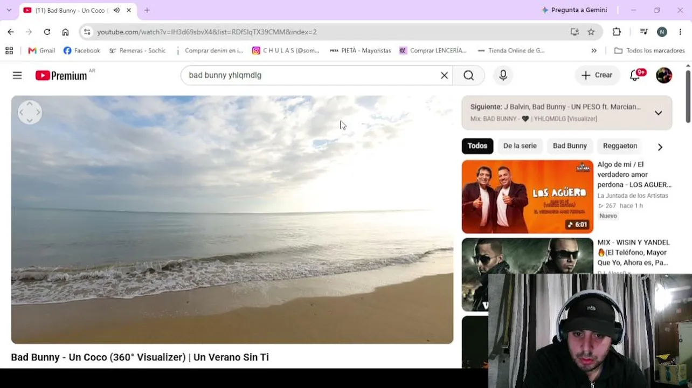Select the Todos filter chip
This screenshot has width=692, height=388.
click(478, 146)
